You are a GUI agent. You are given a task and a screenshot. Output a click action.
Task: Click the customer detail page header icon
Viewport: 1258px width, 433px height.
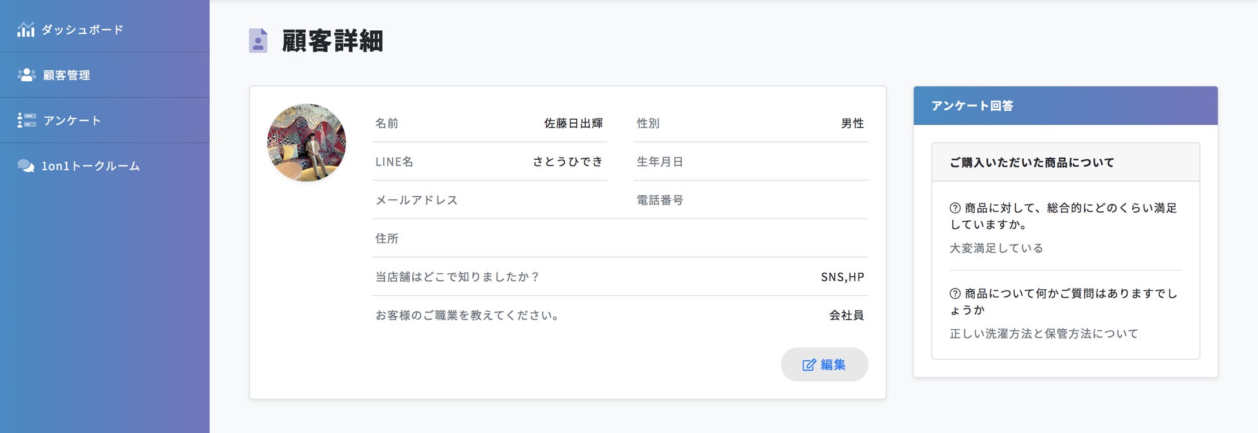pos(258,41)
